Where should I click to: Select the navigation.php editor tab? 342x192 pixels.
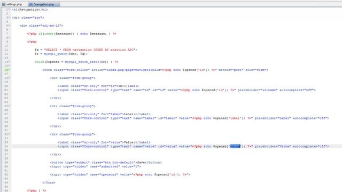click(x=44, y=4)
